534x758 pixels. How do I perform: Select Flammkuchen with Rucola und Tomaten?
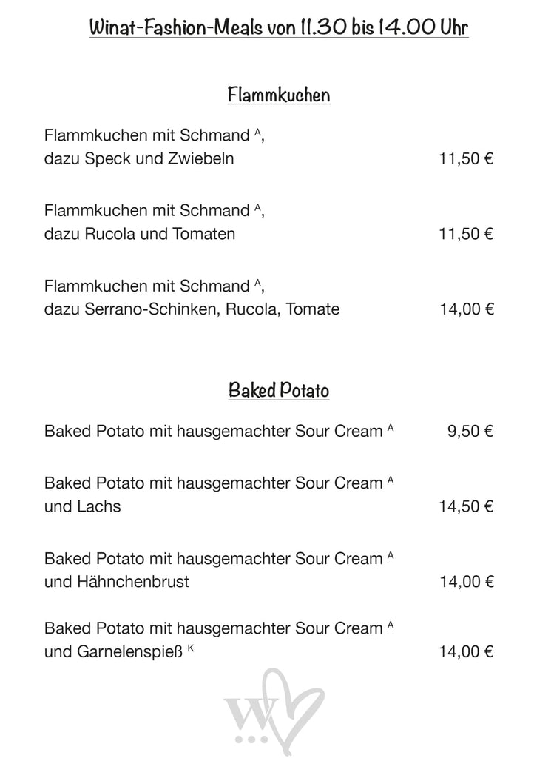point(140,235)
